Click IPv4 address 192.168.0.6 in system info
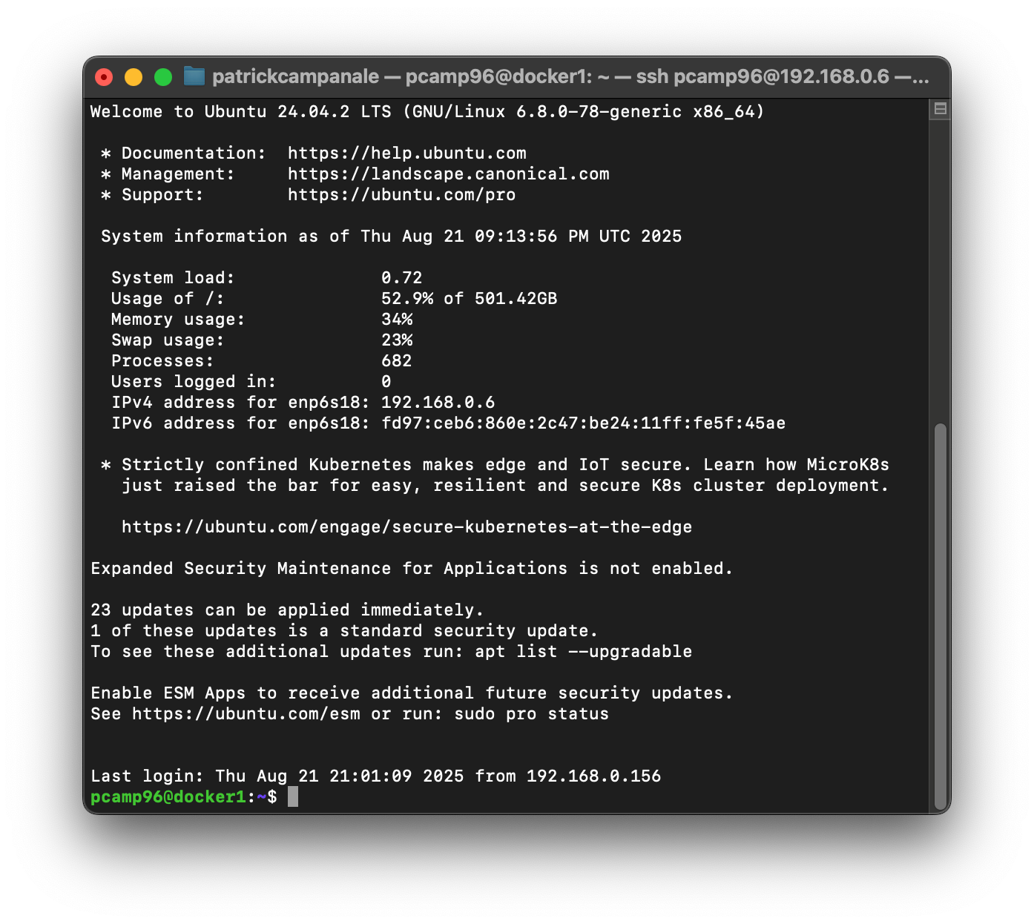This screenshot has height=924, width=1034. point(438,403)
